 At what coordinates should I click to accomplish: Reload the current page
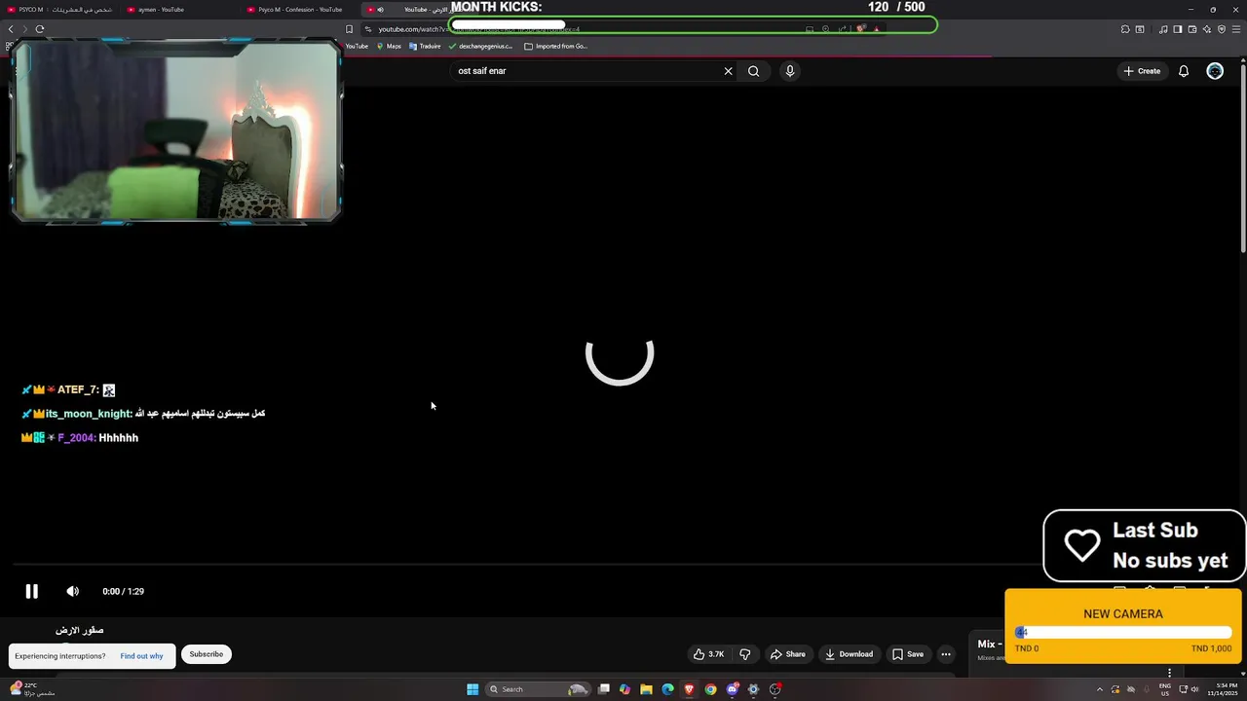click(40, 29)
